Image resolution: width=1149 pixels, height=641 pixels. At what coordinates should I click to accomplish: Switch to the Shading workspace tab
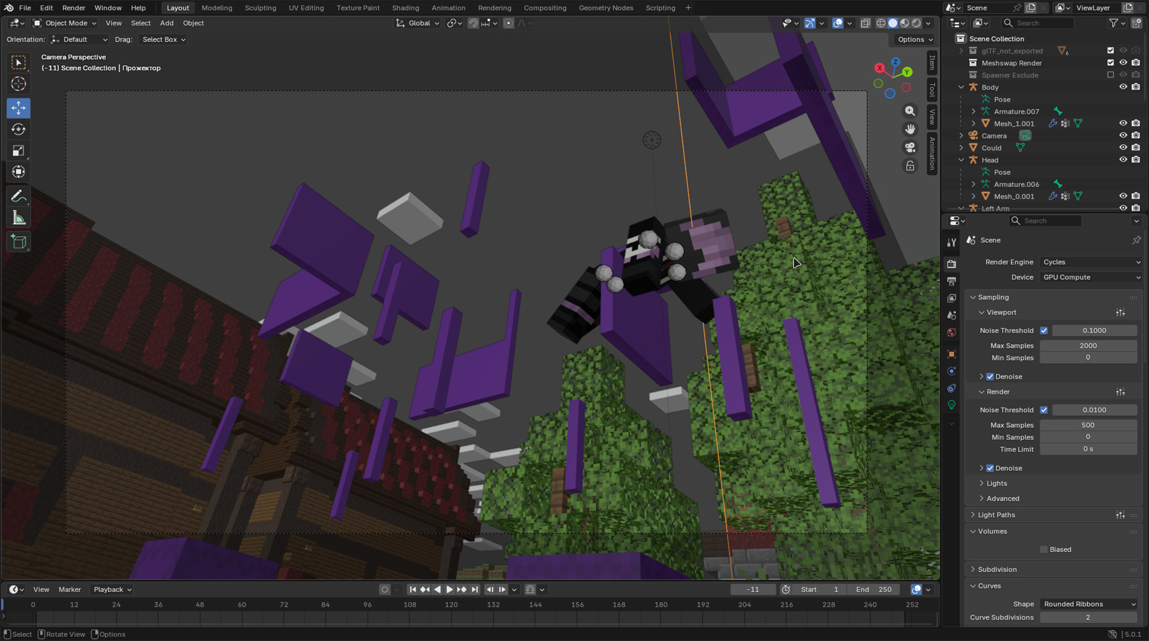tap(406, 8)
